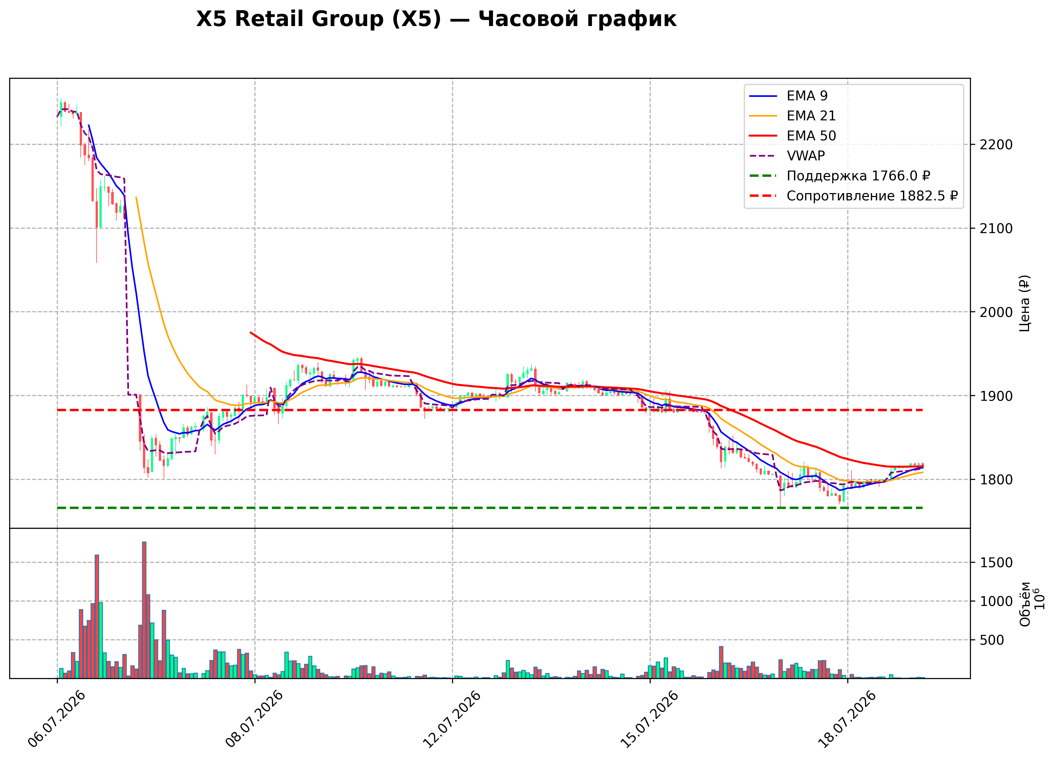Click the 1800 price axis tick label
This screenshot has height=760, width=1057.
point(996,480)
